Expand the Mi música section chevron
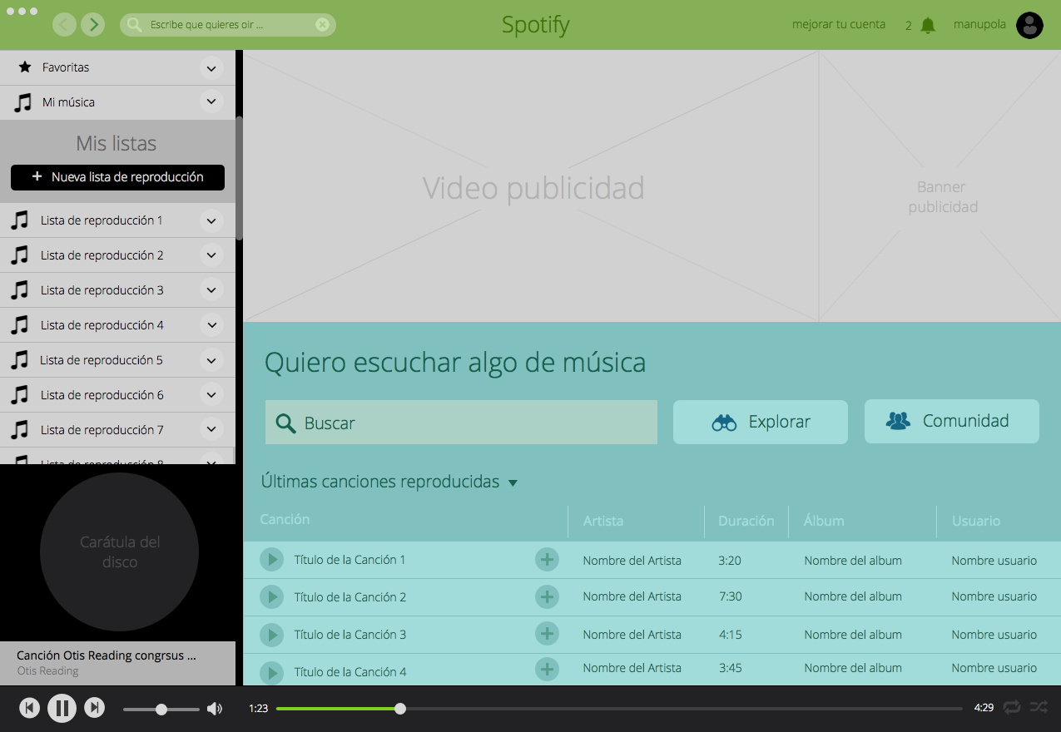1061x732 pixels. point(211,102)
